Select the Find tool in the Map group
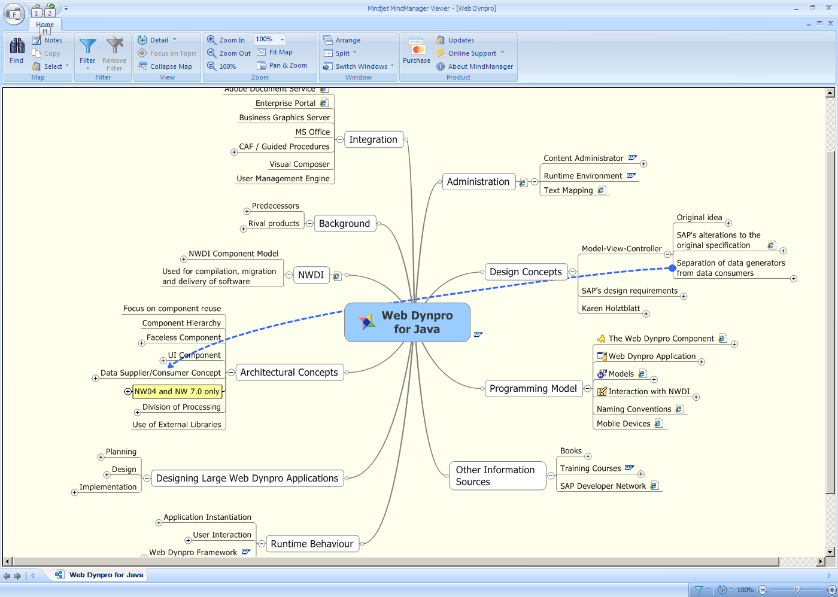This screenshot has height=597, width=838. coord(16,53)
